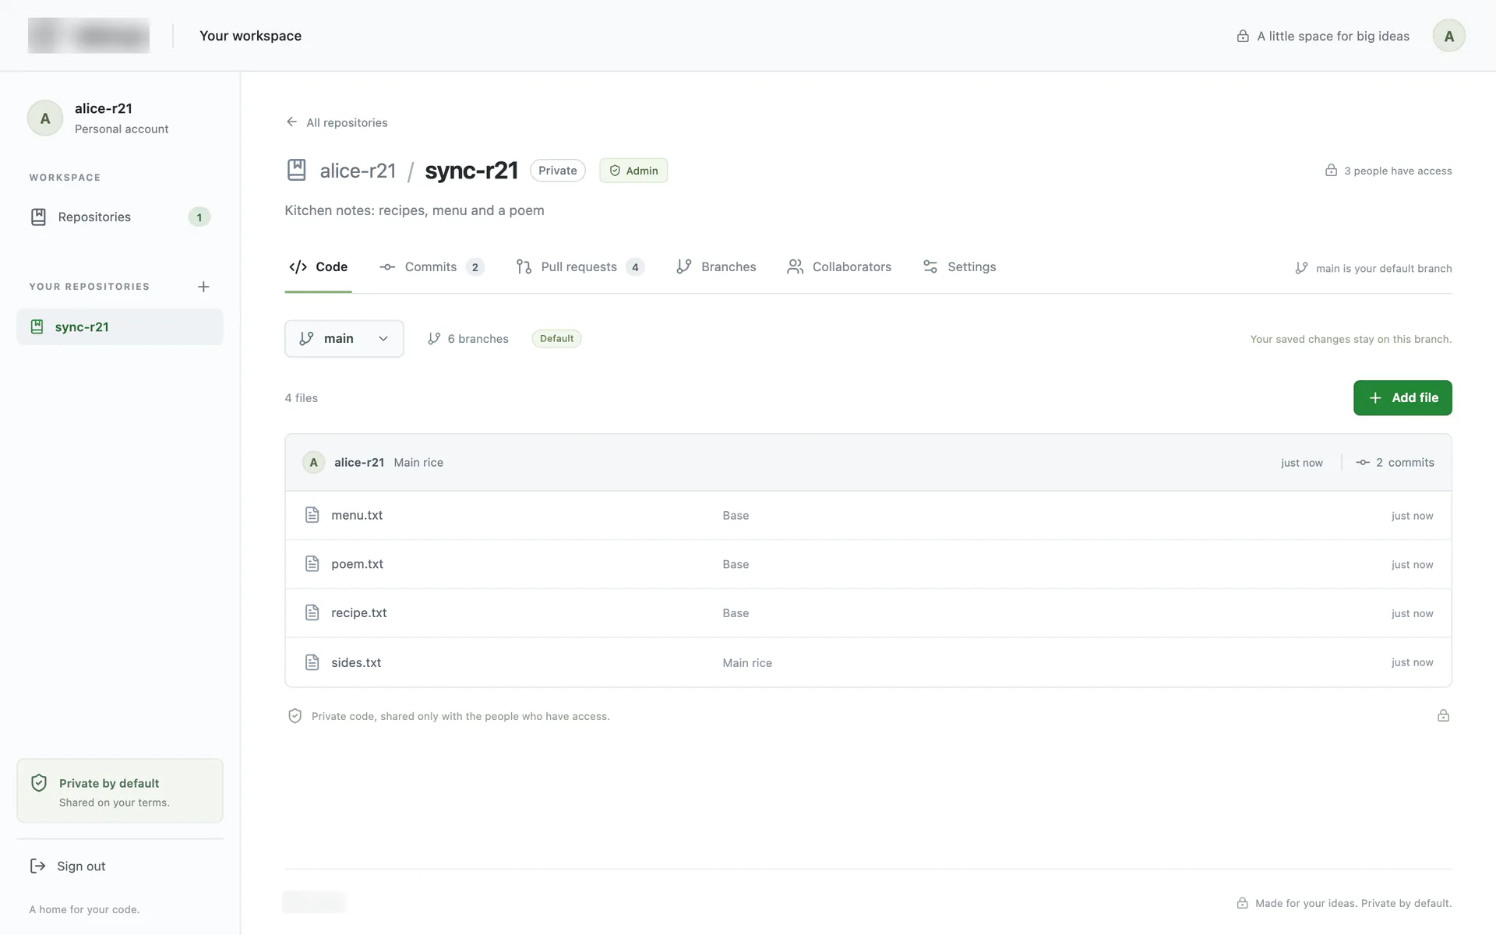Open menu.txt file

tap(357, 515)
